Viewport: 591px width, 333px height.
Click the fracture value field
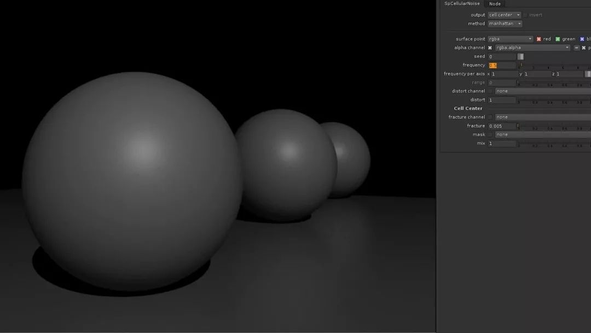coord(502,126)
